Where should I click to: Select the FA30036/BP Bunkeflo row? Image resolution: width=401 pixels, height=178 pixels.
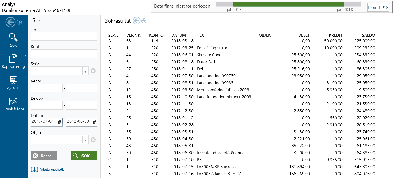click(x=242, y=167)
